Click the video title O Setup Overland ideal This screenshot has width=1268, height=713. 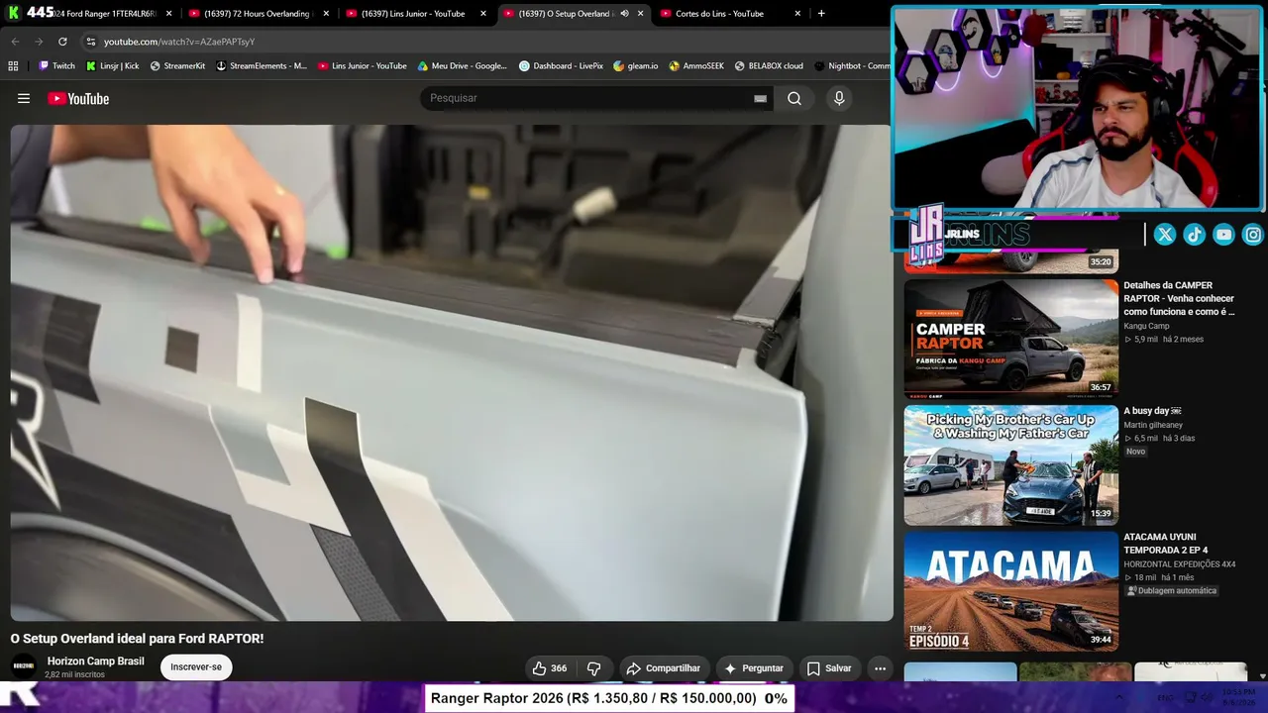(x=137, y=639)
